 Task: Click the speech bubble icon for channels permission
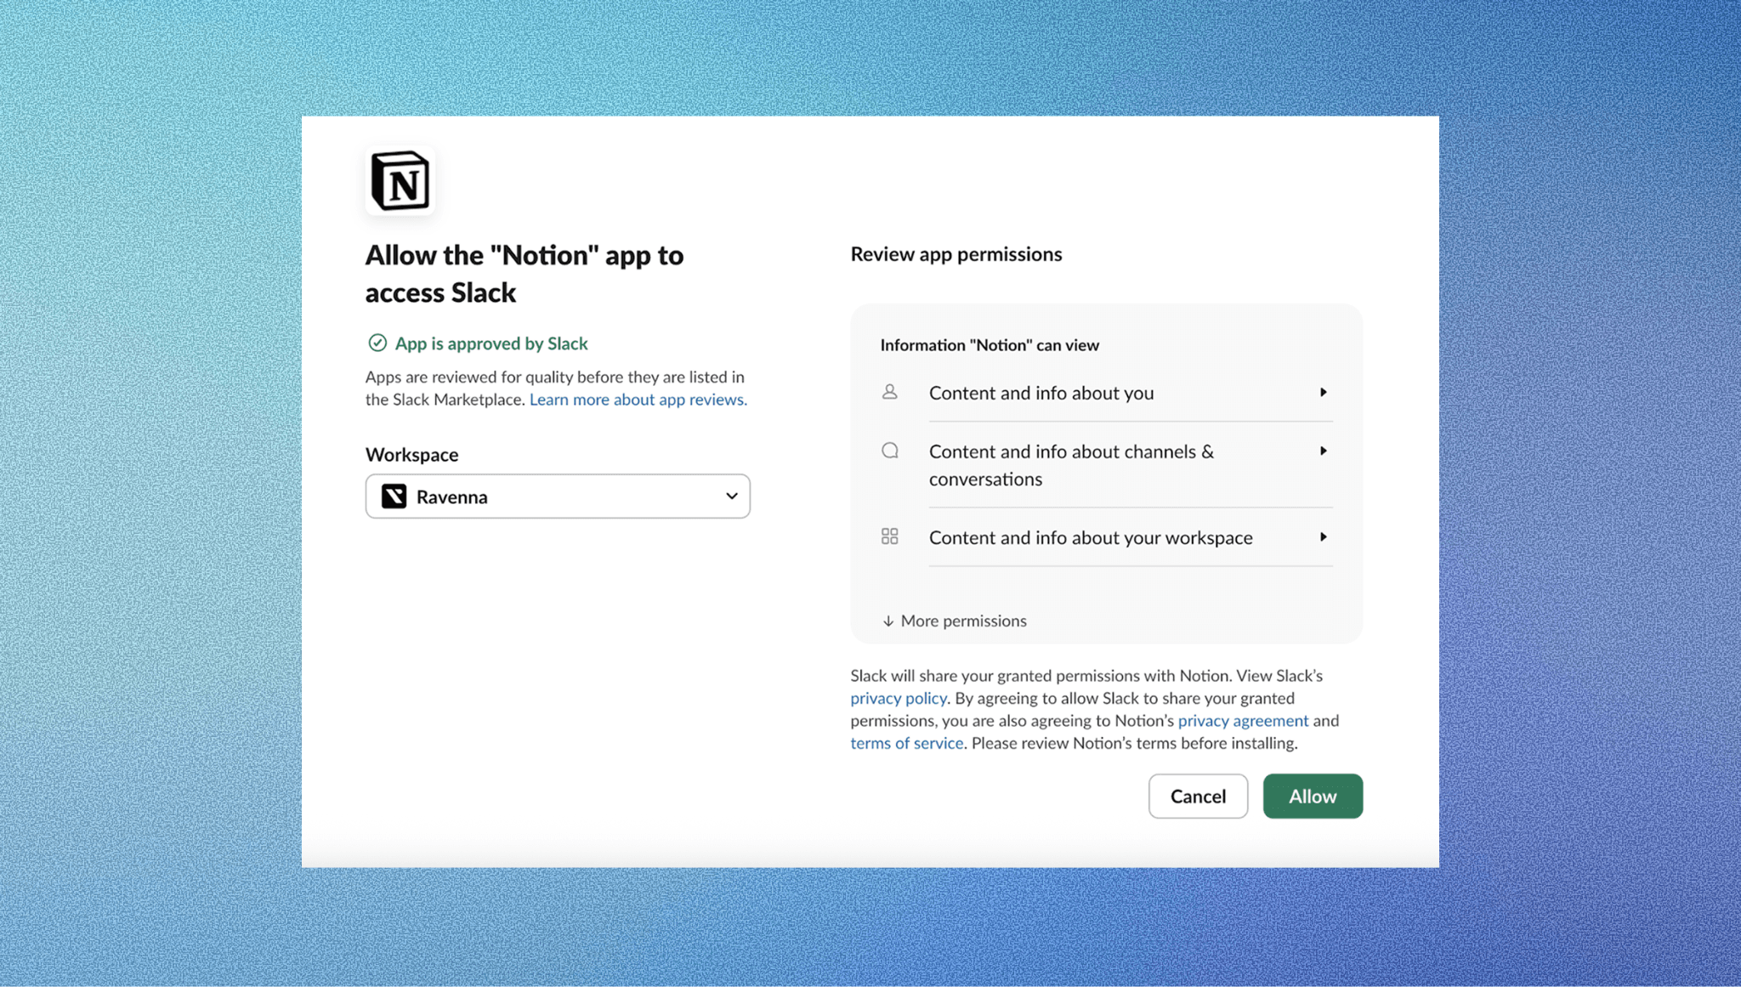pyautogui.click(x=890, y=451)
